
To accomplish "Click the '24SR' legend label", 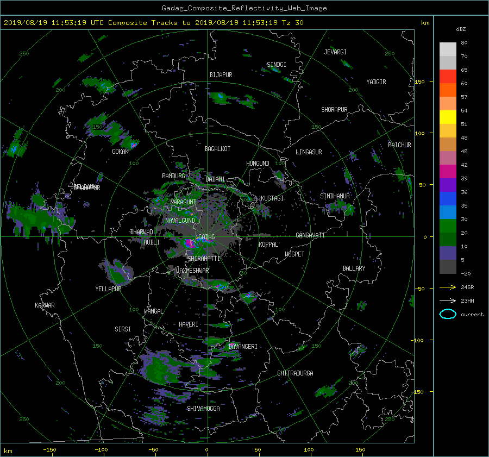I will (x=467, y=287).
